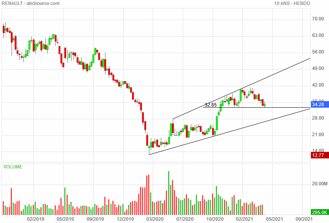
Task: Click the blue 34.28 current price tag
Action: click(320, 104)
